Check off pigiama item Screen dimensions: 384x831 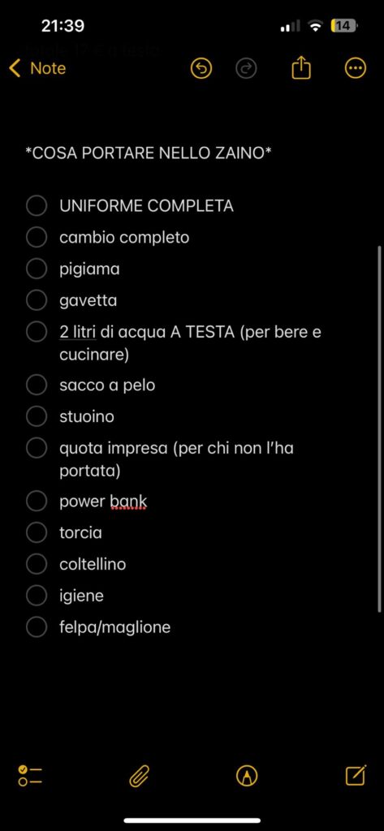pyautogui.click(x=37, y=269)
